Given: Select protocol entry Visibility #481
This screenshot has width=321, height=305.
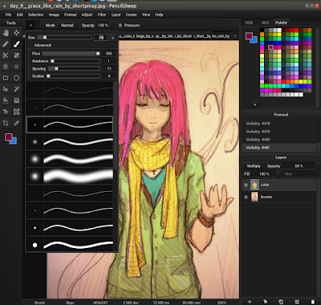Looking at the screenshot, I should pyautogui.click(x=279, y=148).
